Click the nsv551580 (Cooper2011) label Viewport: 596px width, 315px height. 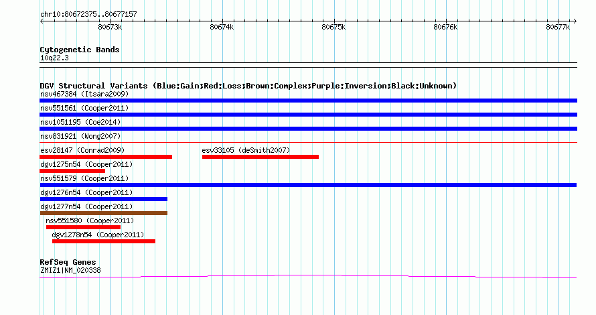click(90, 220)
